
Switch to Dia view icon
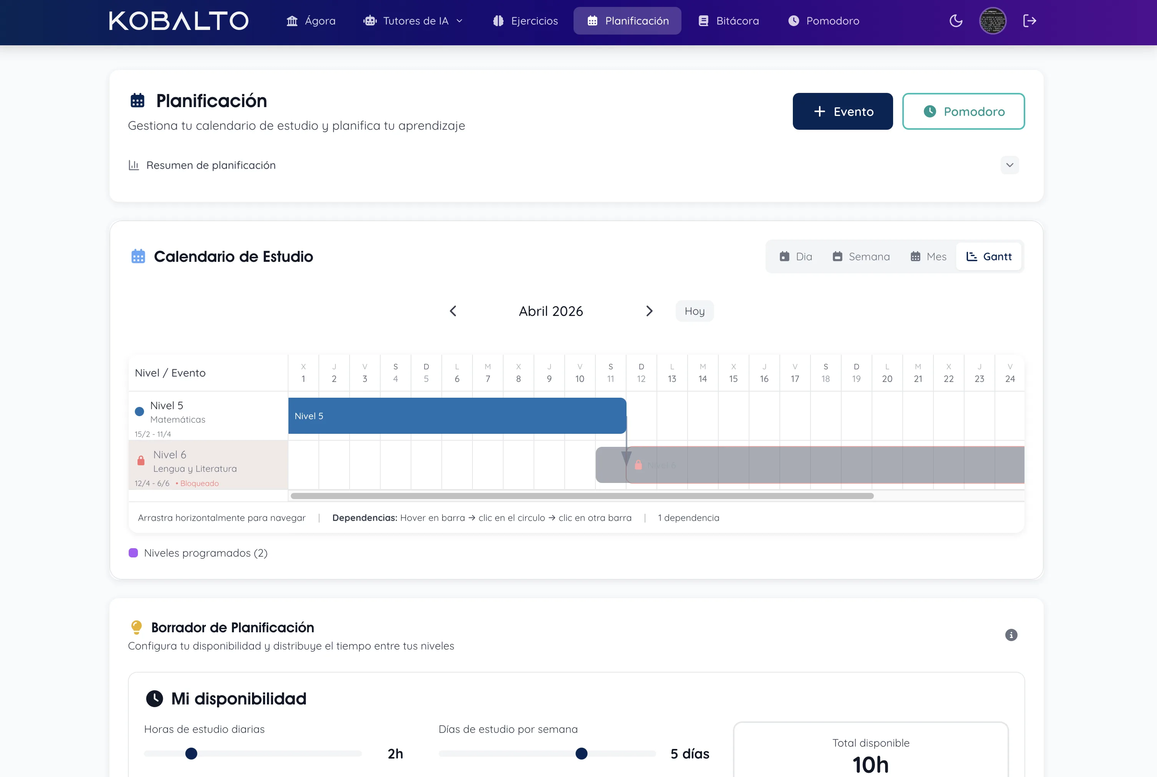[785, 256]
